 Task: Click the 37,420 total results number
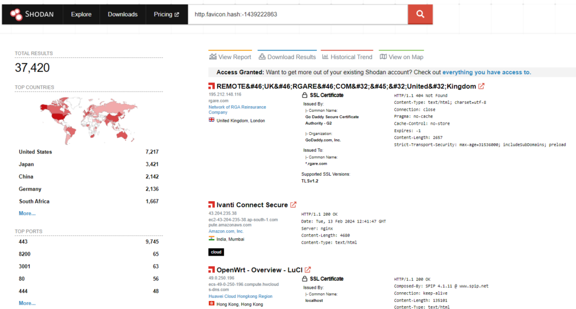[32, 67]
